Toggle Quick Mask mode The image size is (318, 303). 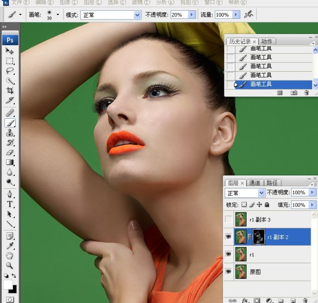click(x=10, y=299)
